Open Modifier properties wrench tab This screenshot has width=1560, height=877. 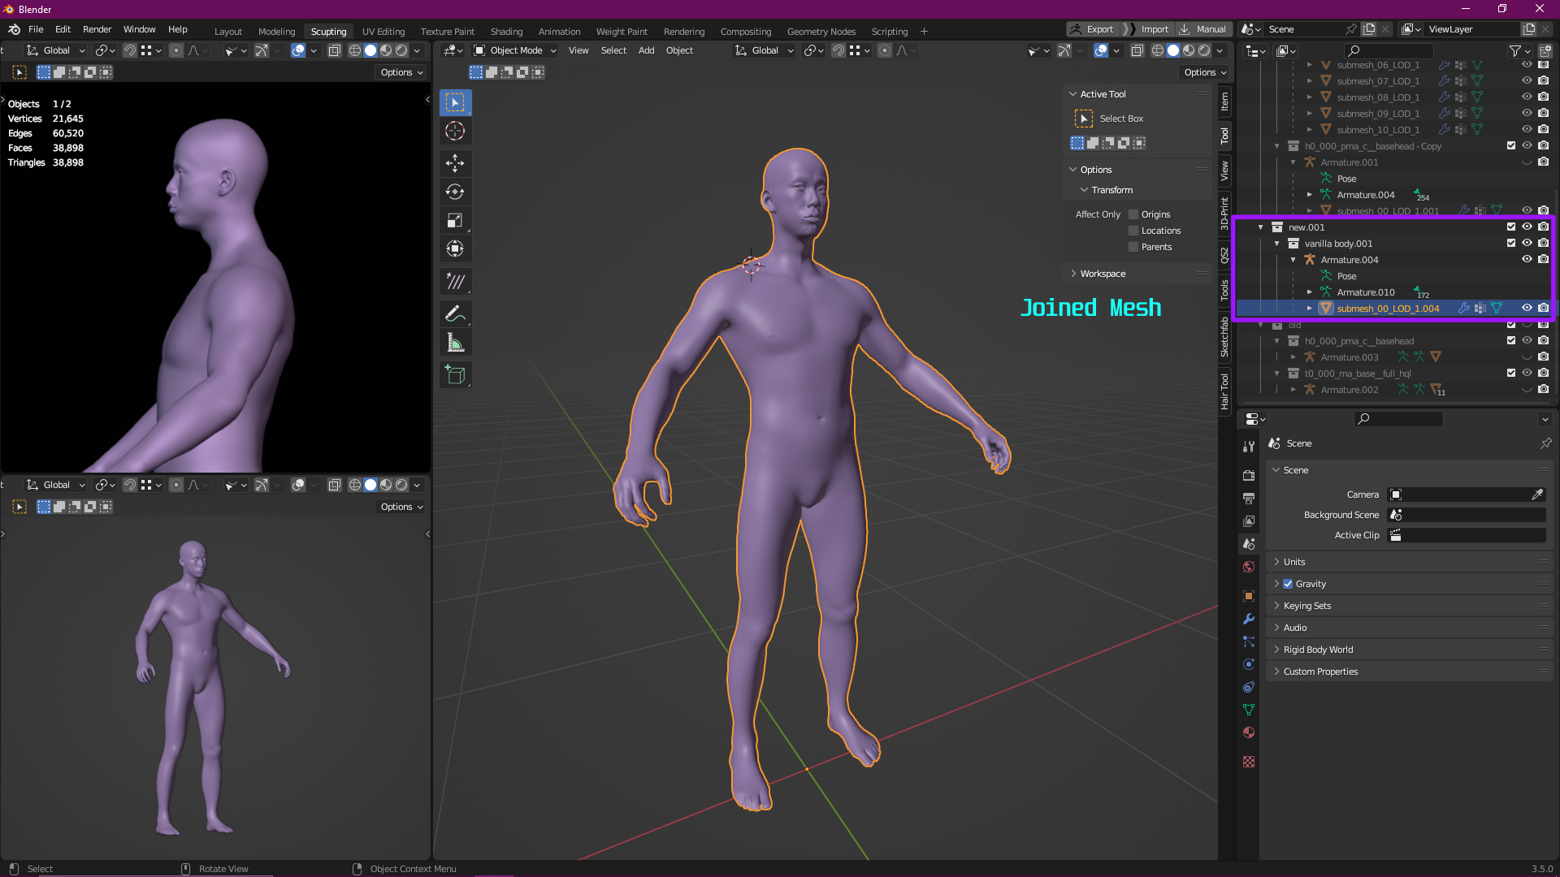1249,619
